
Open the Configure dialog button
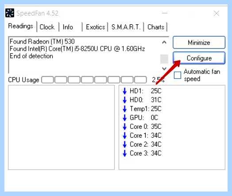tap(199, 58)
